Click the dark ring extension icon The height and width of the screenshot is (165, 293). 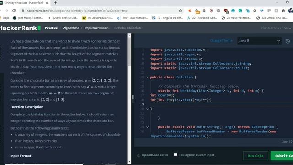click(255, 11)
